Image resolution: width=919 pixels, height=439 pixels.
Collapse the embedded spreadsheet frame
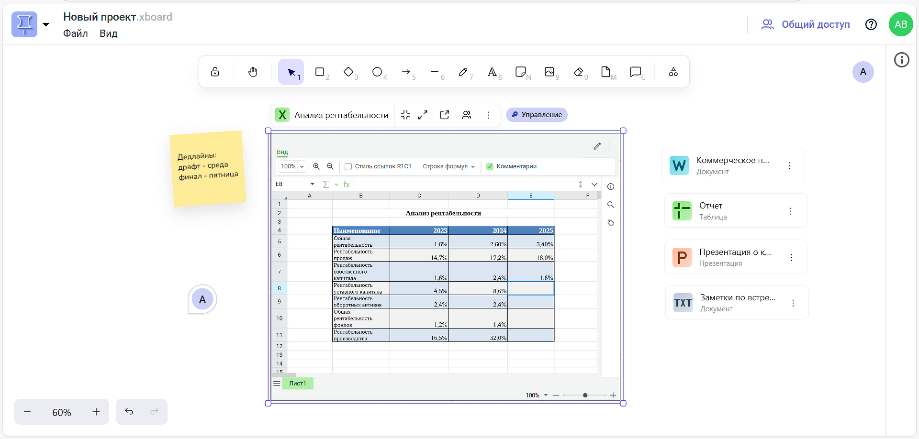[405, 115]
